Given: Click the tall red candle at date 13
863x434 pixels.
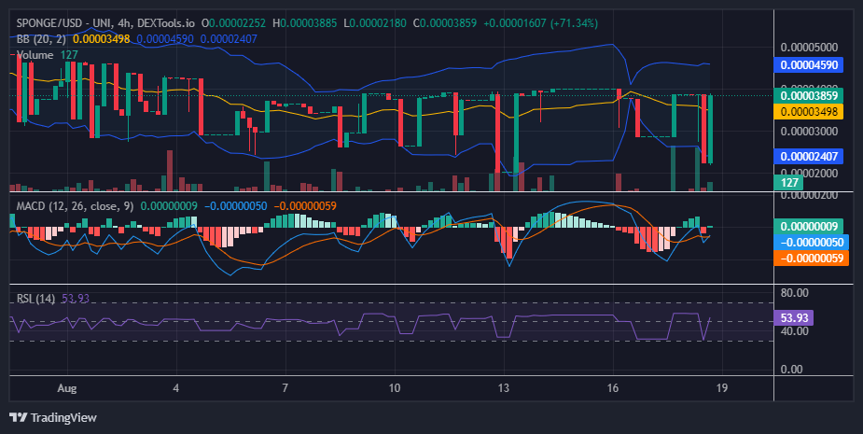Looking at the screenshot, I should tap(497, 133).
